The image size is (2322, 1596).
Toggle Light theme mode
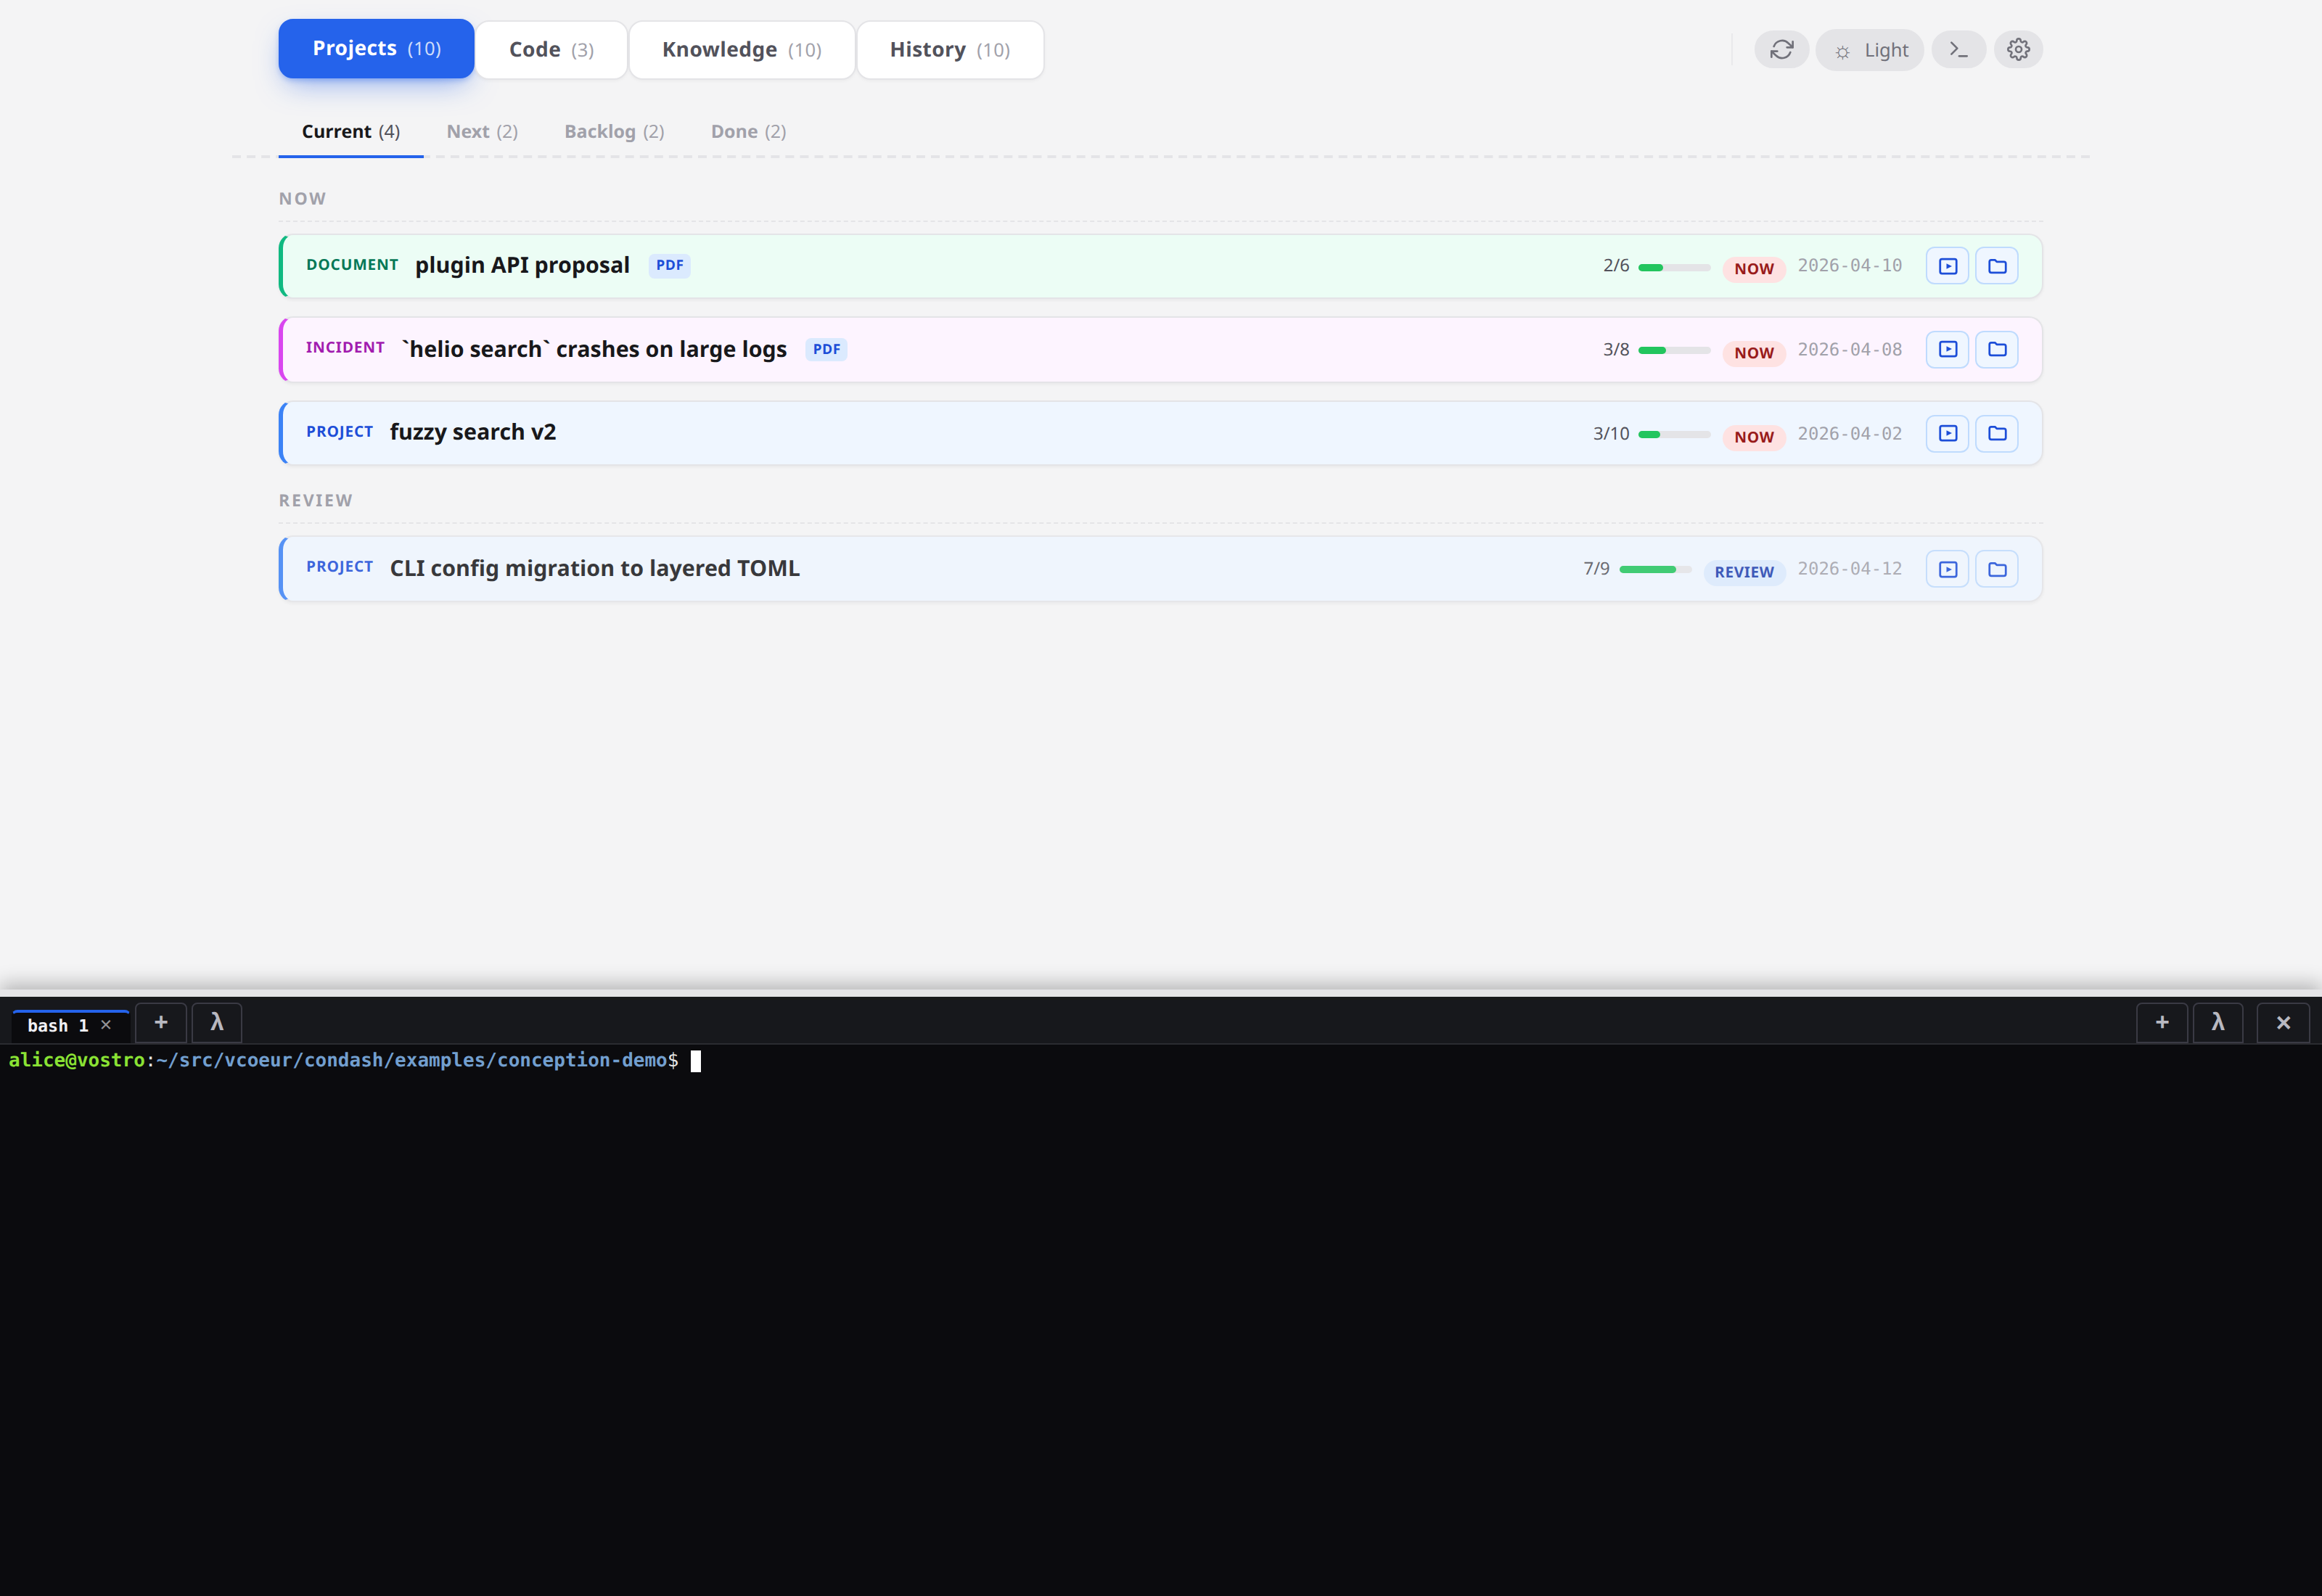click(1869, 49)
